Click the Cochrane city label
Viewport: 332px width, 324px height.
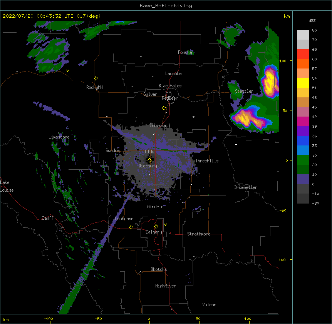pos(124,219)
